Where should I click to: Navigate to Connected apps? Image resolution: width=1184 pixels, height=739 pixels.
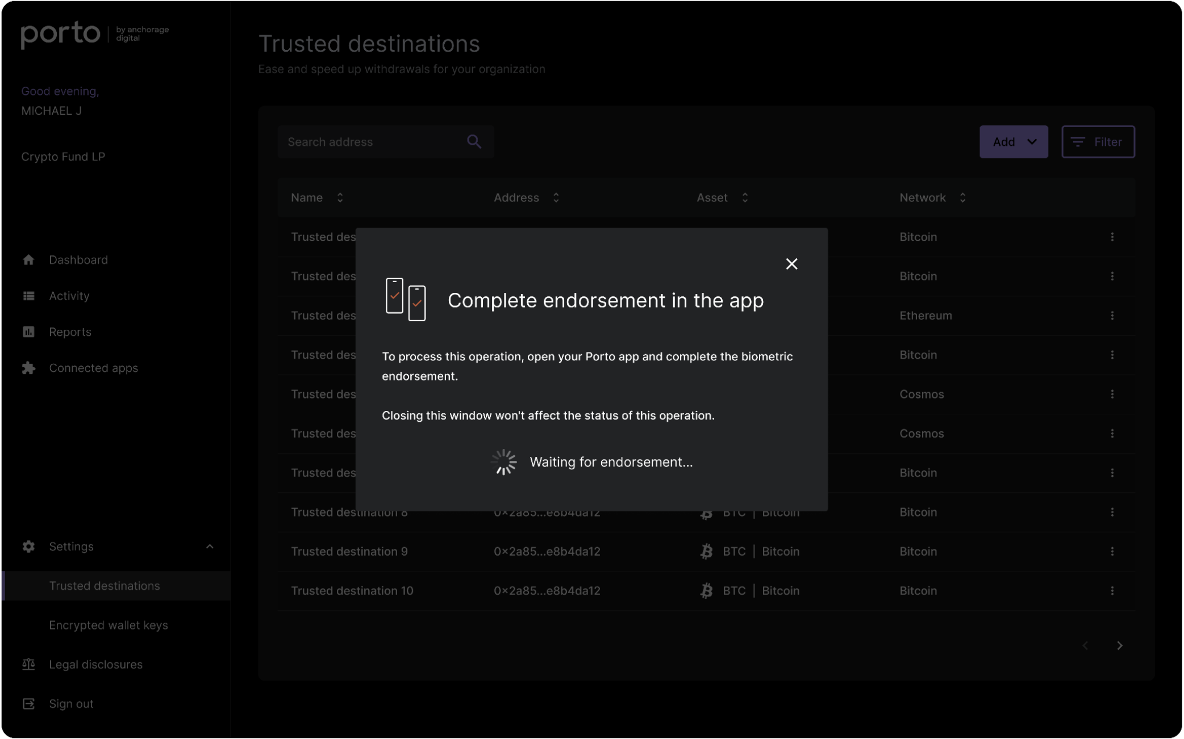click(93, 368)
